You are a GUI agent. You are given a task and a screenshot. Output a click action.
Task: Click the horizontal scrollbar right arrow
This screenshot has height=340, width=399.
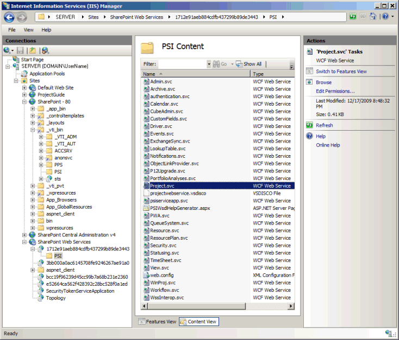click(x=291, y=306)
